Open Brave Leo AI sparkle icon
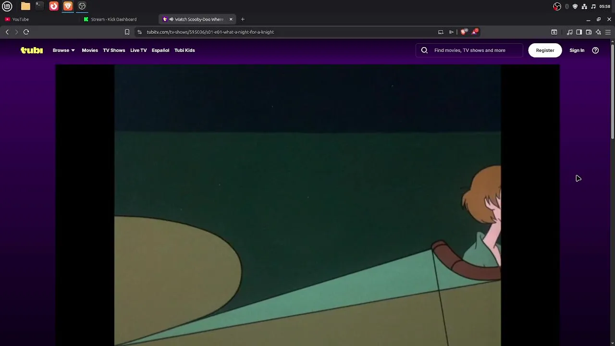The image size is (615, 346). pos(598,32)
